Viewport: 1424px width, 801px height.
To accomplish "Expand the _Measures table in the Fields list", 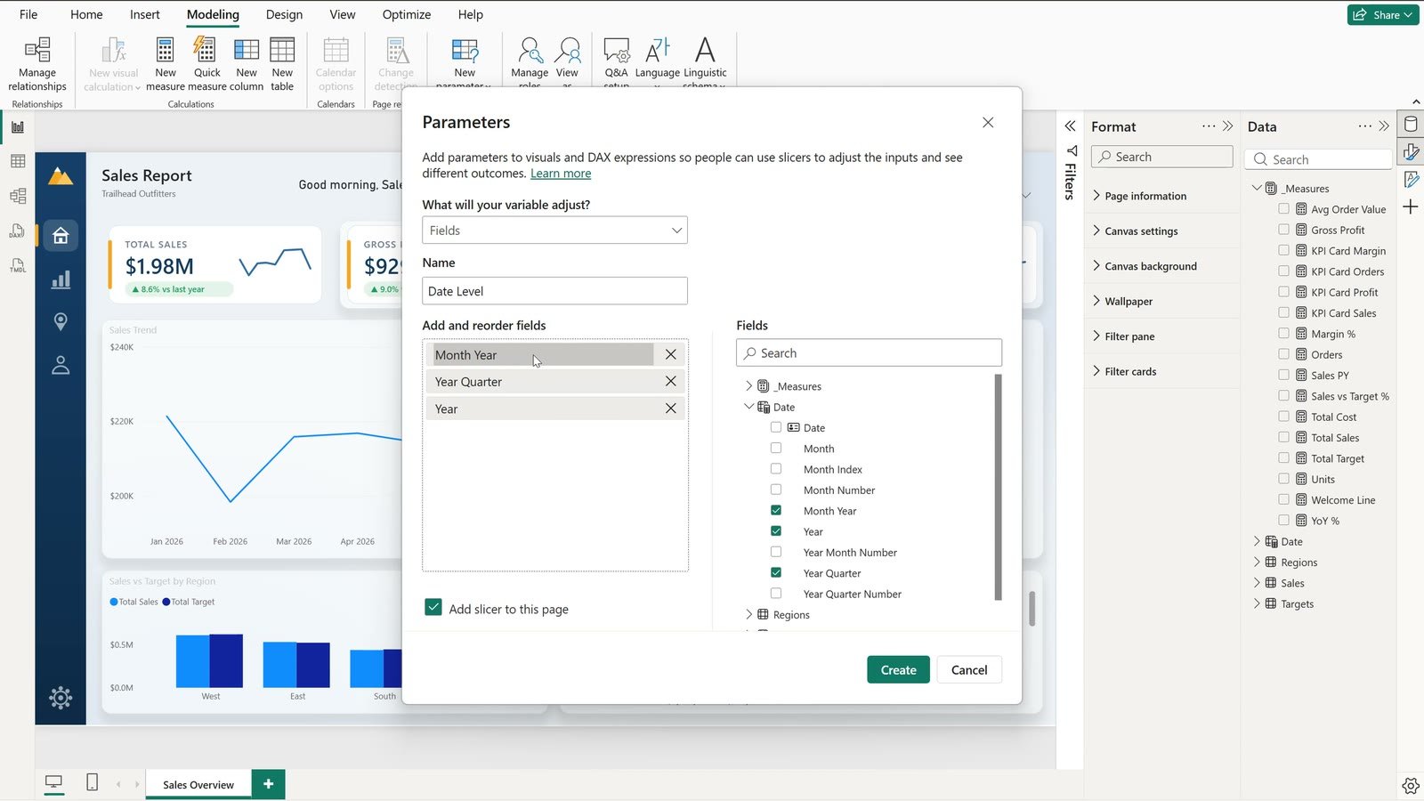I will [x=748, y=386].
